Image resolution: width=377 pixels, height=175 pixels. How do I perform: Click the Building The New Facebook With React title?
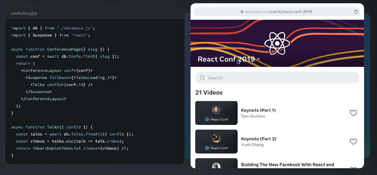point(288,165)
